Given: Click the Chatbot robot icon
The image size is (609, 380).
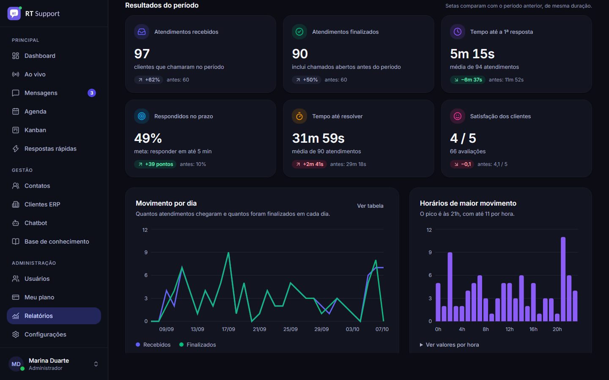Looking at the screenshot, I should coord(16,223).
